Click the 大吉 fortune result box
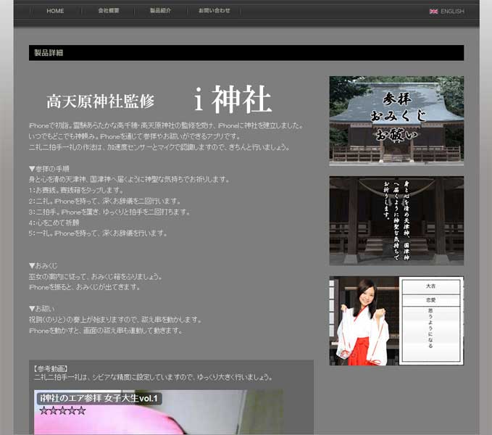The image size is (492, 435). coord(431,286)
